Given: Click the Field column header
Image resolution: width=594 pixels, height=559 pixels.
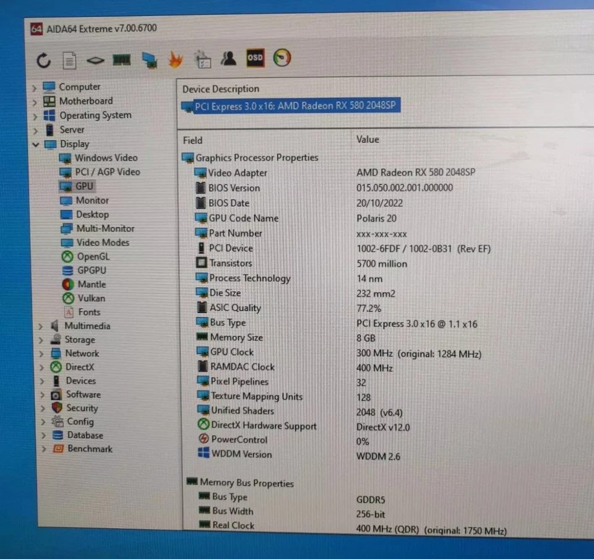Looking at the screenshot, I should [x=192, y=140].
